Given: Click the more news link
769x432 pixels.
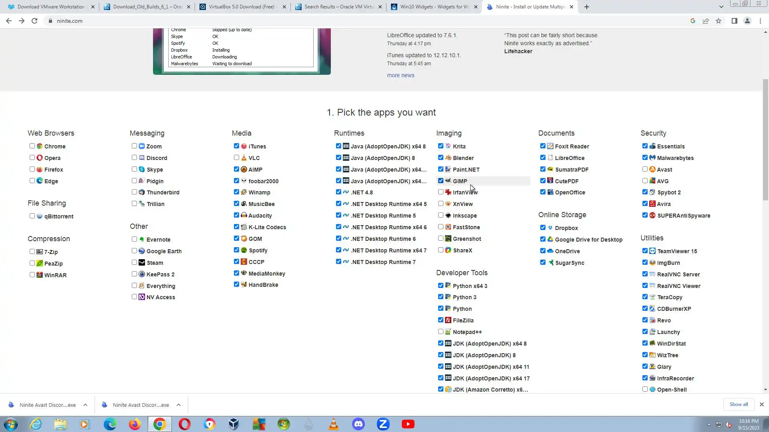Looking at the screenshot, I should tap(401, 75).
